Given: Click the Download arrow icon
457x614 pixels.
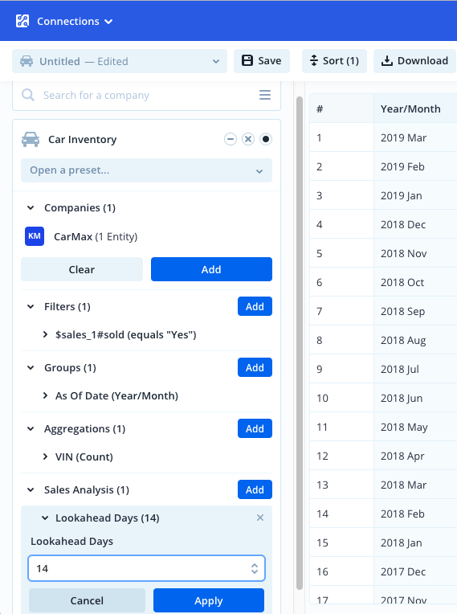Looking at the screenshot, I should point(387,61).
